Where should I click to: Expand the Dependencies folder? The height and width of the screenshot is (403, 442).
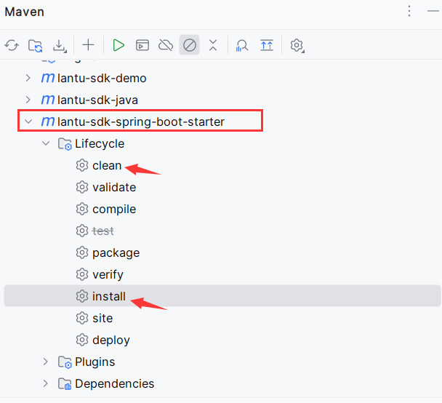[45, 383]
